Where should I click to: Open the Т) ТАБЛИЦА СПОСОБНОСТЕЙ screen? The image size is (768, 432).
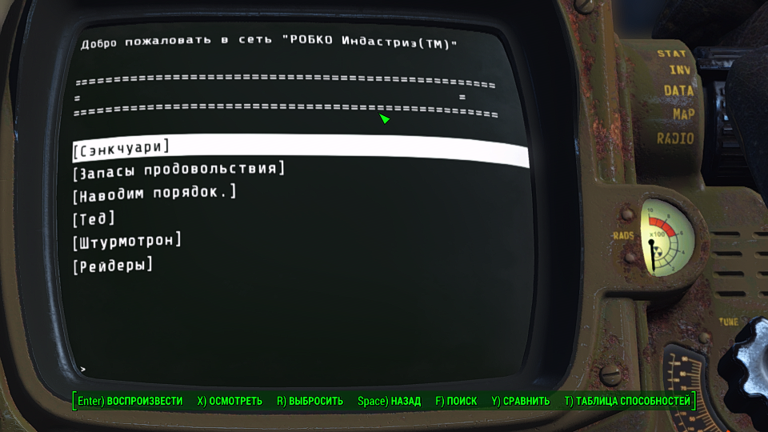point(627,401)
